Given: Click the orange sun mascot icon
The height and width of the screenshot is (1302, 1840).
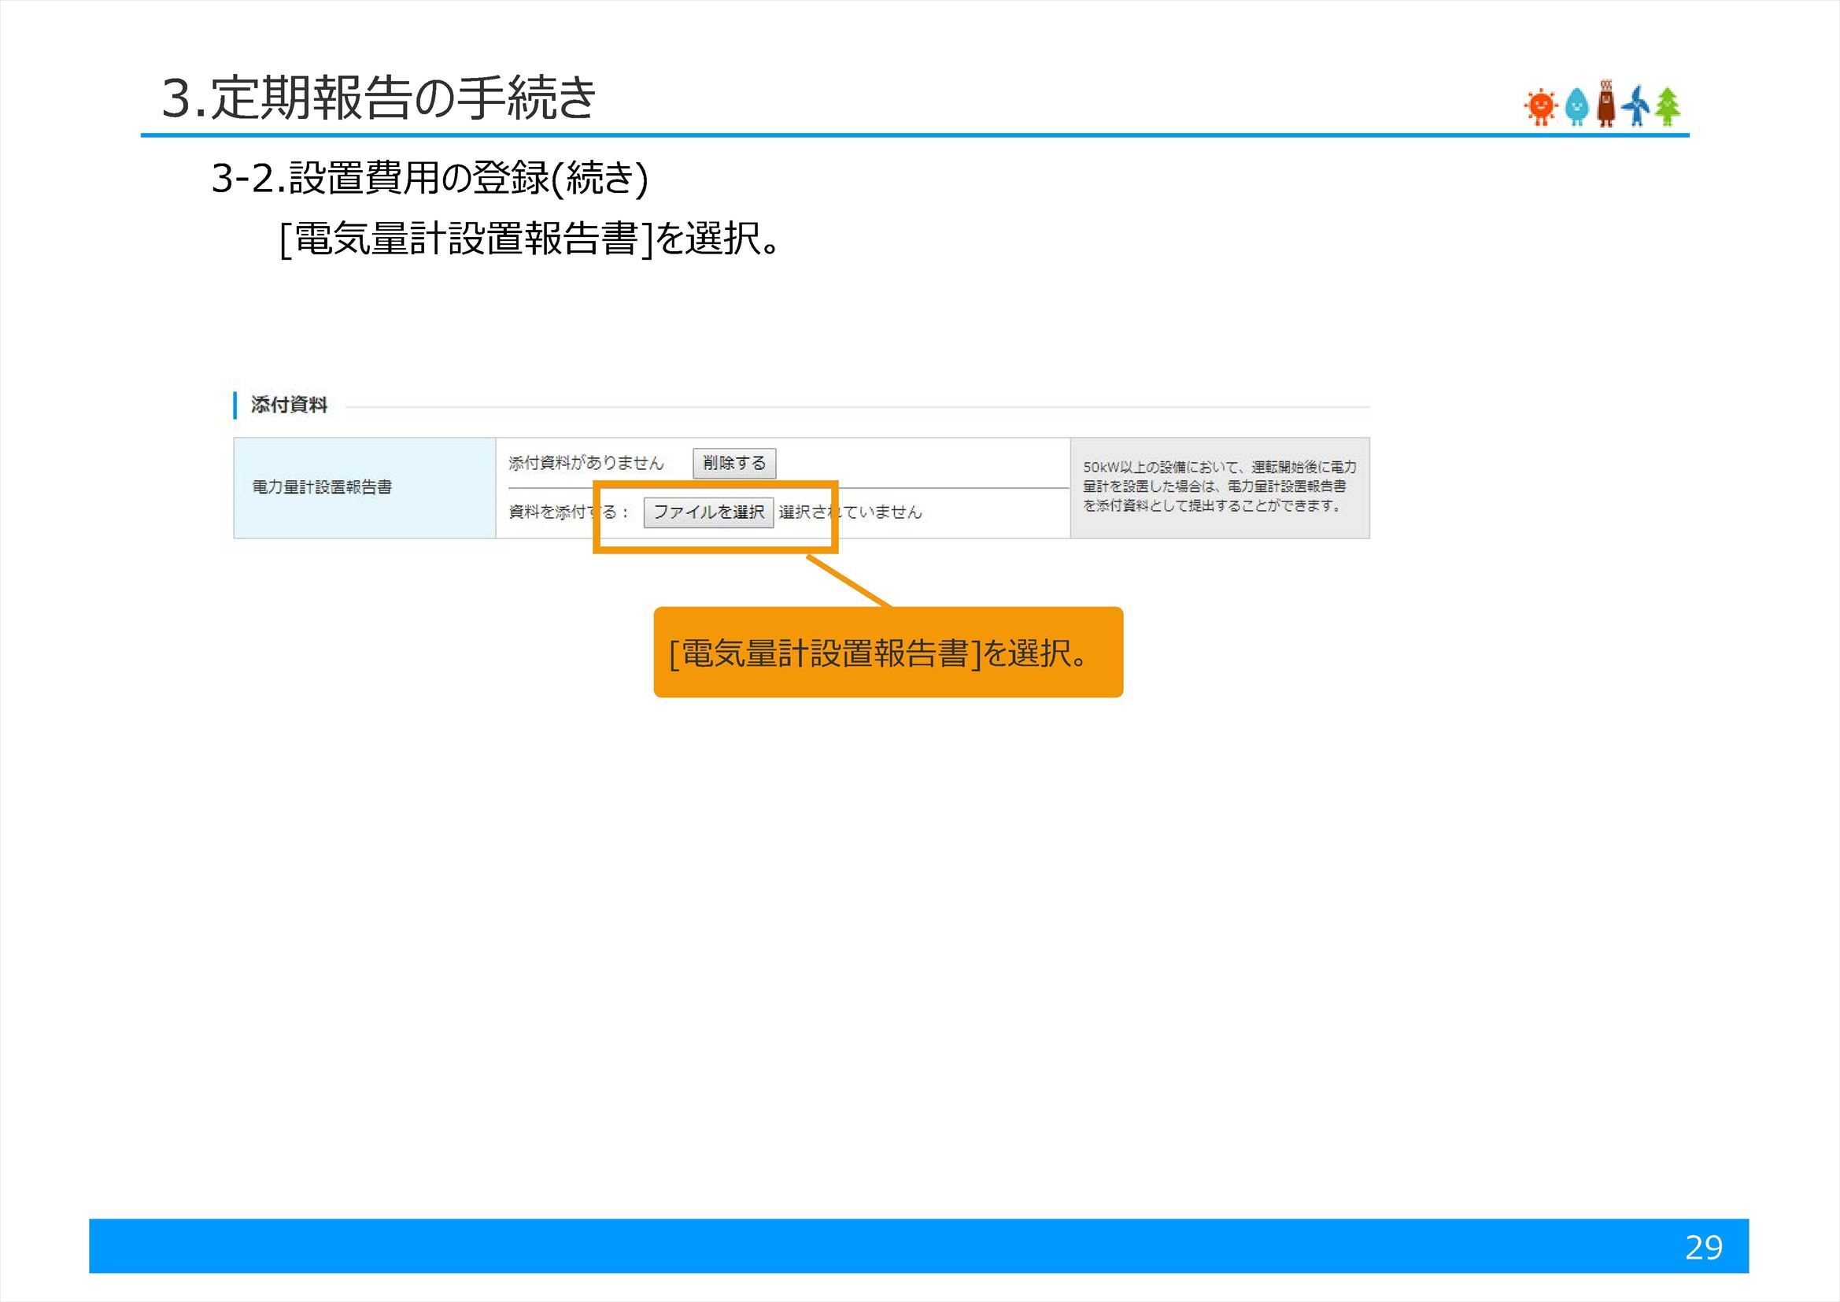Looking at the screenshot, I should (x=1540, y=104).
